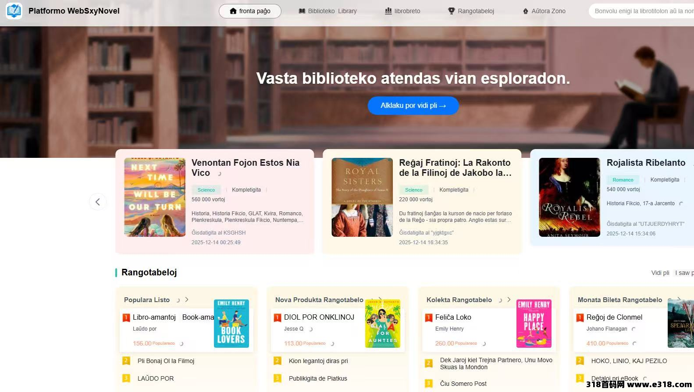Open the Book Lovers cover thumbnail
694x392 pixels.
point(231,324)
